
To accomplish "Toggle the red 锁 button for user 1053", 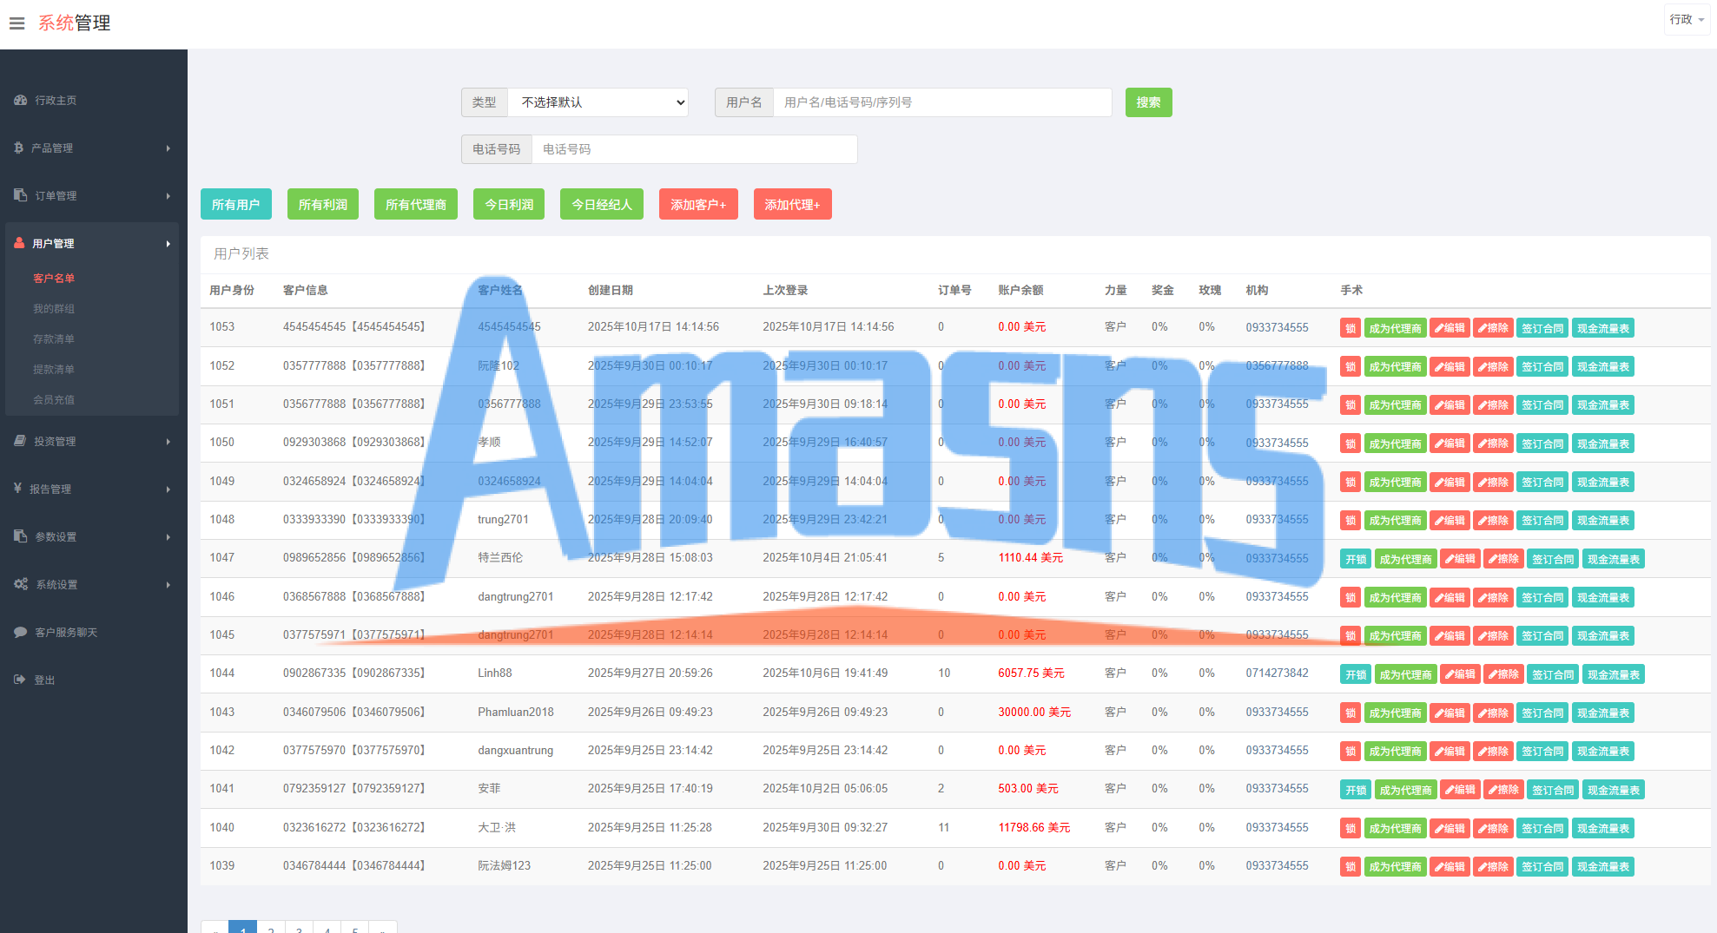I will pos(1350,328).
